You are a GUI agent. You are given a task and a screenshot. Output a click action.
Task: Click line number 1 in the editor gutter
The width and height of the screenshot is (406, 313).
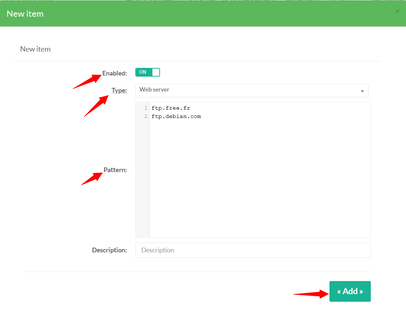click(145, 108)
